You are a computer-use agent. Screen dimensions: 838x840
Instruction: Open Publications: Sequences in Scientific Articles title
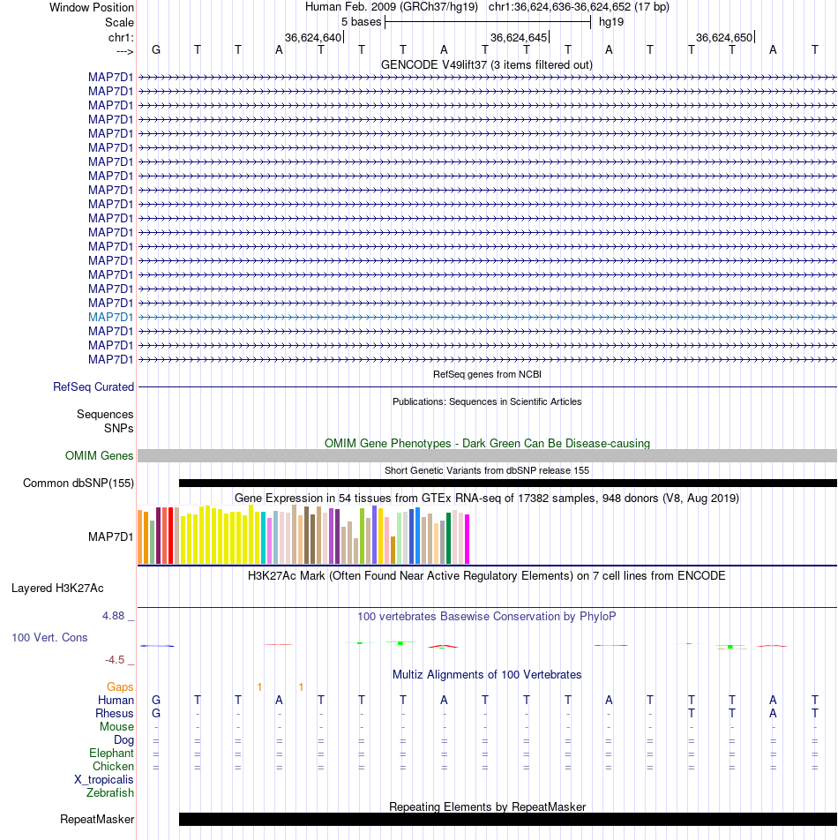click(x=487, y=401)
